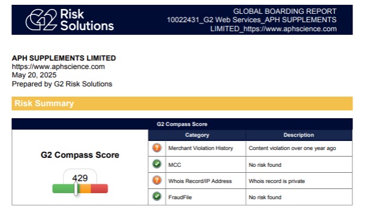365x216 pixels.
Task: Click the green segment of score bar
Action: coord(63,189)
